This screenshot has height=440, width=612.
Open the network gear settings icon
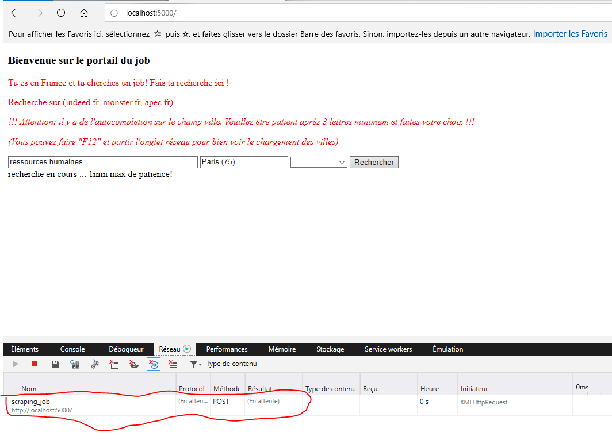pyautogui.click(x=94, y=364)
